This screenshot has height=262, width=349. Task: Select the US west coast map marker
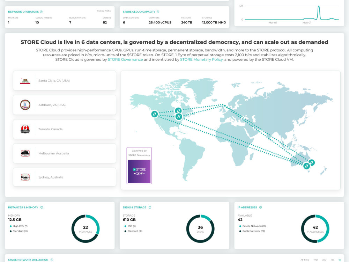point(155,114)
